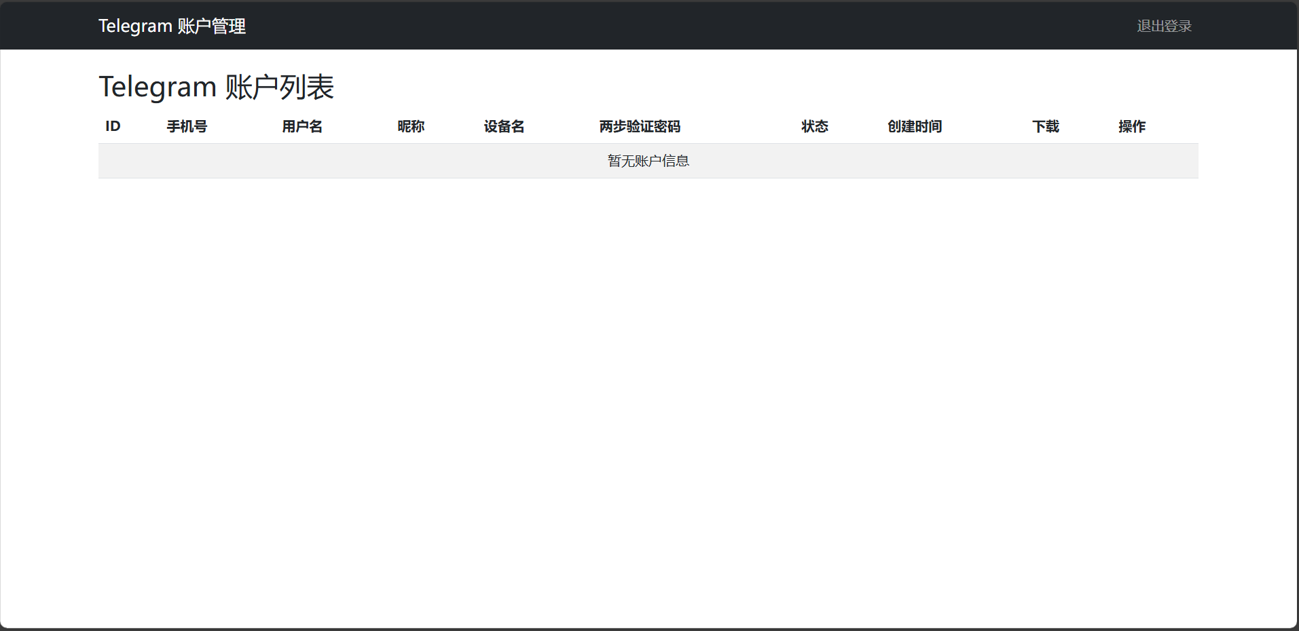Screen dimensions: 1299x631
Task: Select the 手机号 column header
Action: [x=187, y=126]
